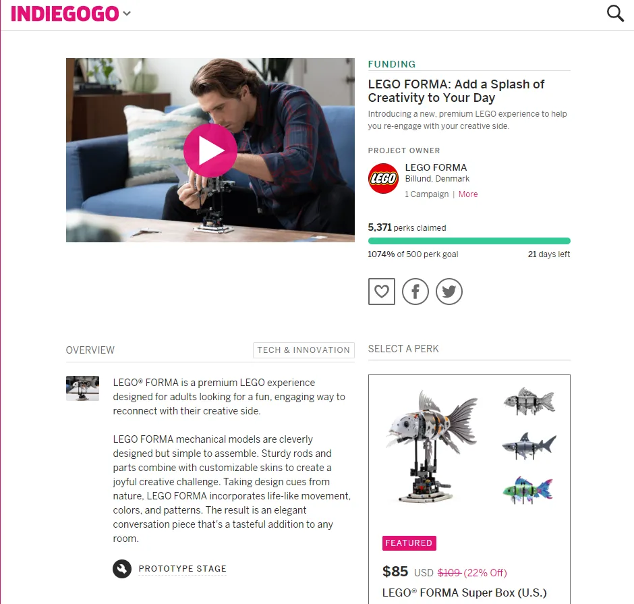Select the shark skin fish image

pos(529,445)
